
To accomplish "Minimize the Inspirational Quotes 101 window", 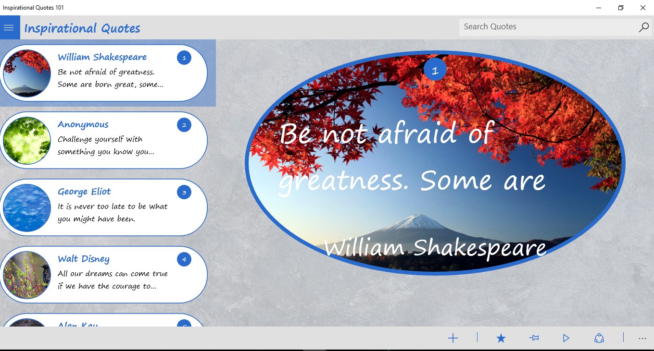I will coord(599,8).
